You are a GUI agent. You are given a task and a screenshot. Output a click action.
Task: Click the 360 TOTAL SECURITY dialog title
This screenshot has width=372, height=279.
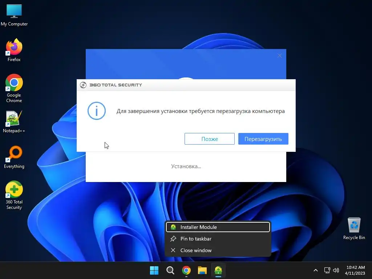[x=116, y=85]
